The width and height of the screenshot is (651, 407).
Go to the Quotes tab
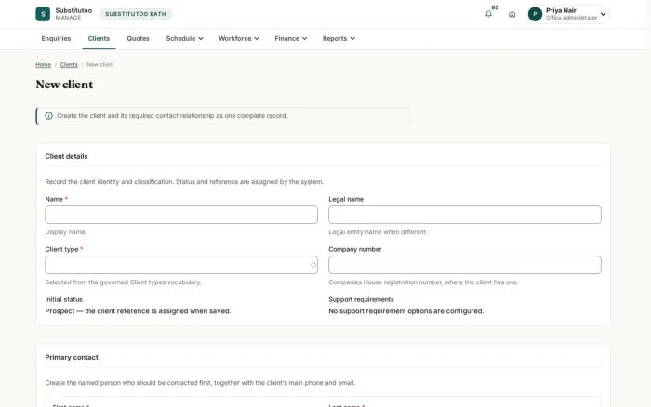point(138,39)
